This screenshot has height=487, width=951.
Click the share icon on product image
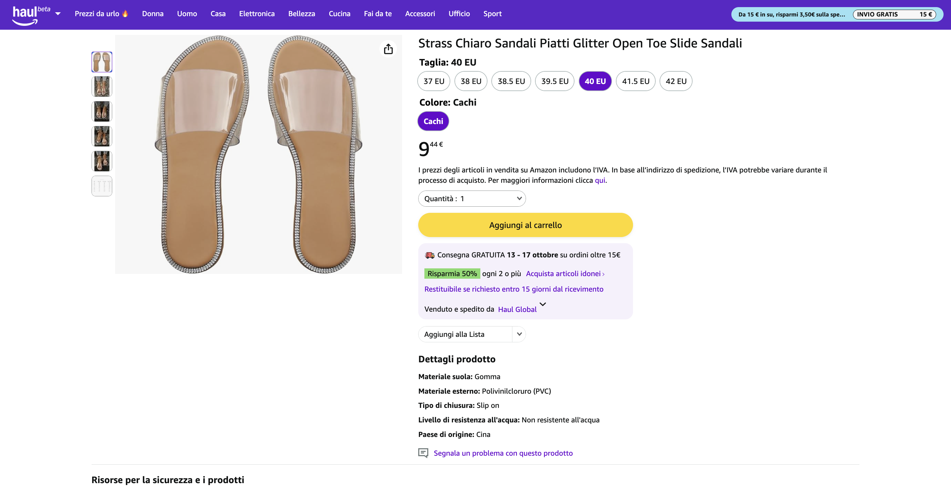tap(388, 49)
